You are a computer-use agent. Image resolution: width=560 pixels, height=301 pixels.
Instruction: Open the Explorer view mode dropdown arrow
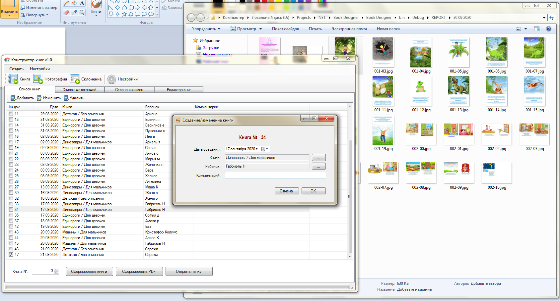[x=525, y=29]
